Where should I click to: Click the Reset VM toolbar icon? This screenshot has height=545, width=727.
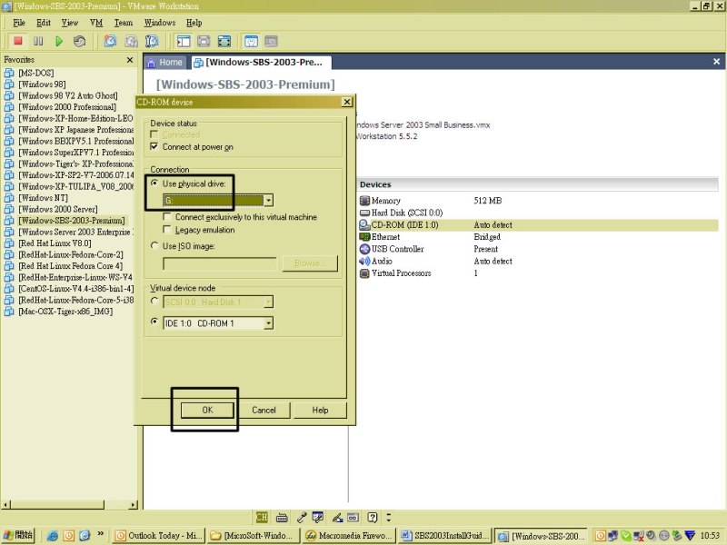coord(79,41)
